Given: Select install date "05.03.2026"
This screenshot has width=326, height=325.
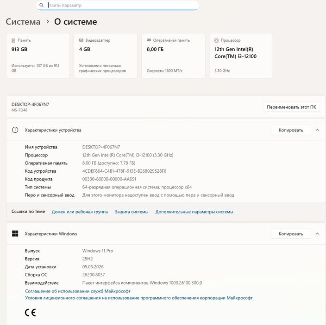Looking at the screenshot, I should click(93, 267).
